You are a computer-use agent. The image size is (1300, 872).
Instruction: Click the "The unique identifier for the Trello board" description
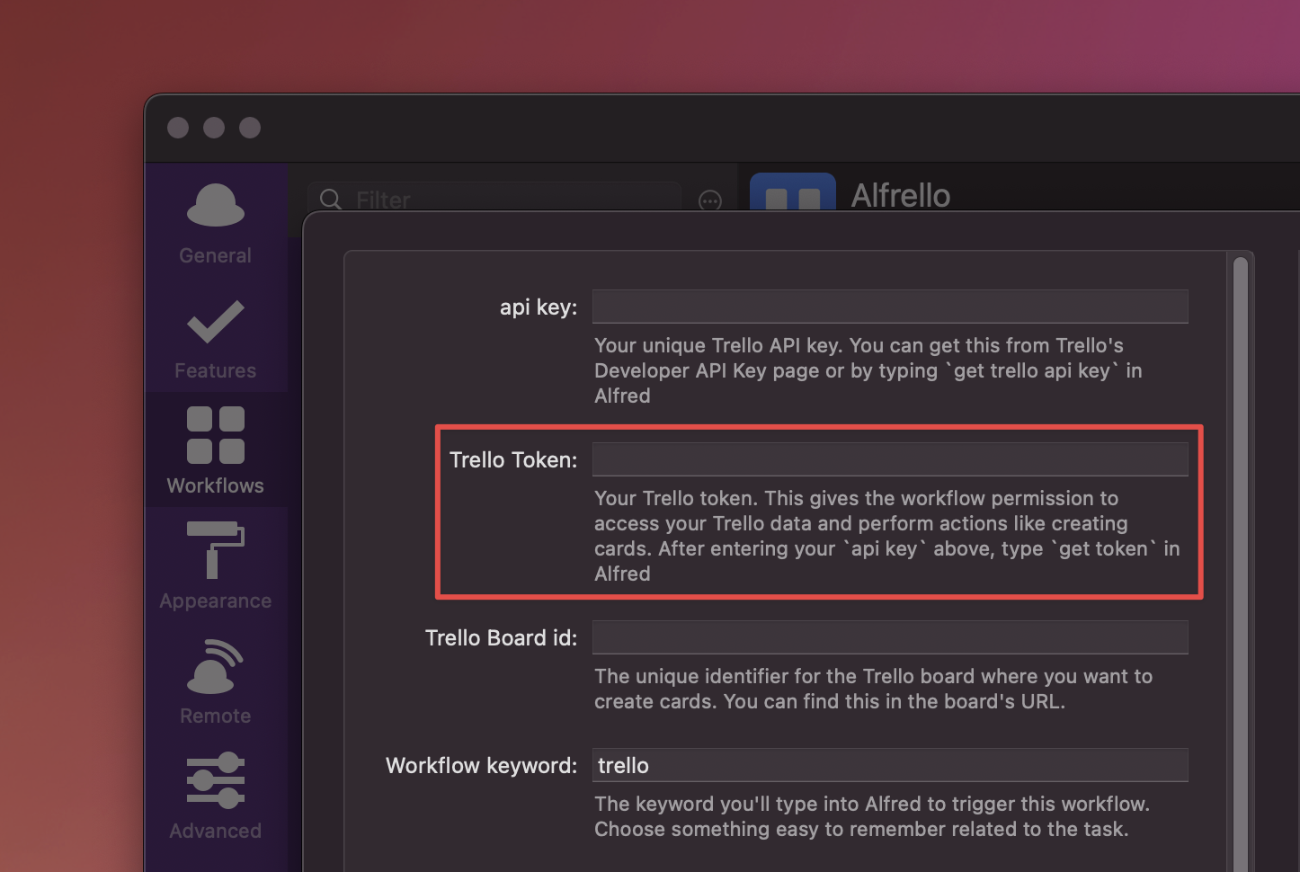pyautogui.click(x=873, y=689)
